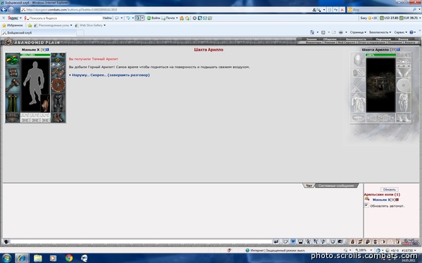
Task: Click the leg armor equipment slot
Action: 58,103
